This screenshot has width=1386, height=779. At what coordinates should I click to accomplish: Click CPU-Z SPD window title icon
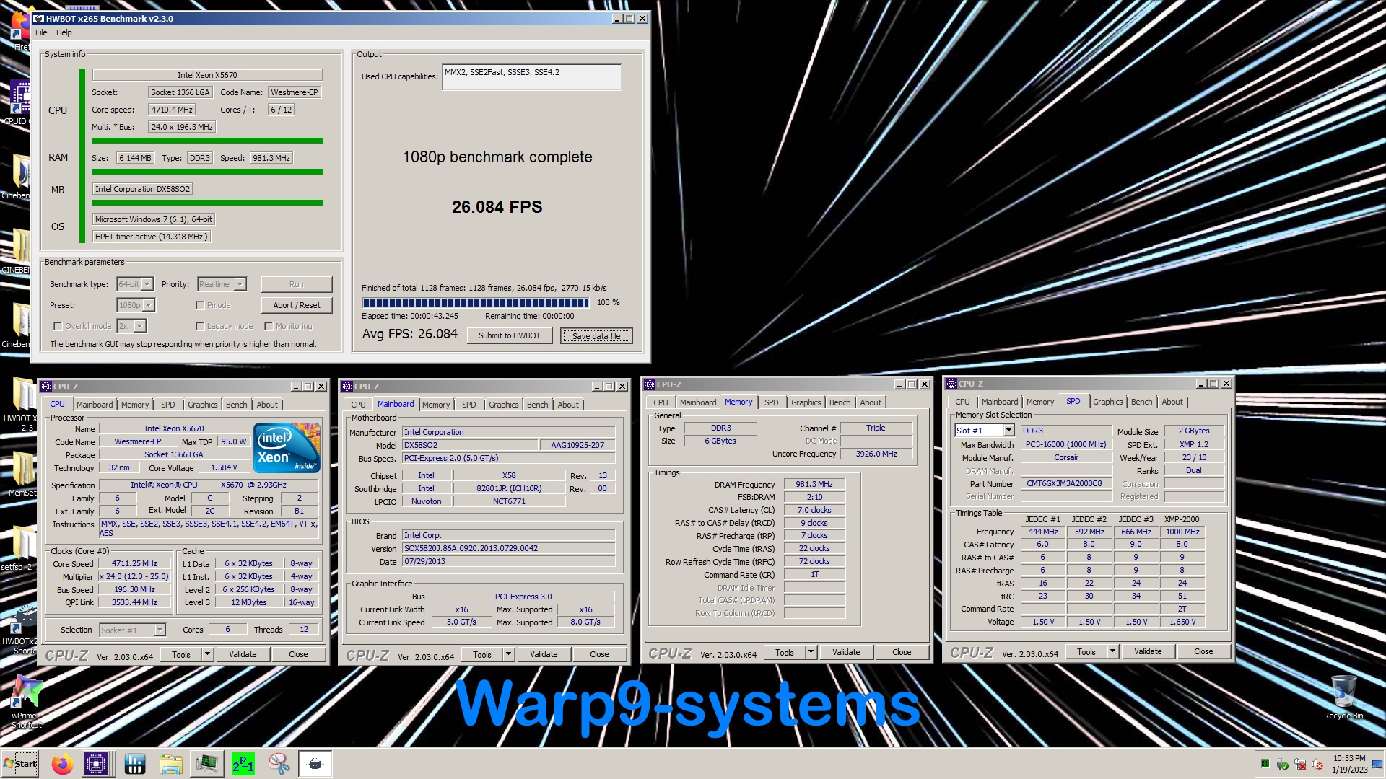951,384
